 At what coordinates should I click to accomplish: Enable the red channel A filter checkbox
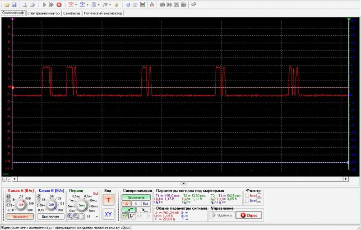[x=247, y=196]
